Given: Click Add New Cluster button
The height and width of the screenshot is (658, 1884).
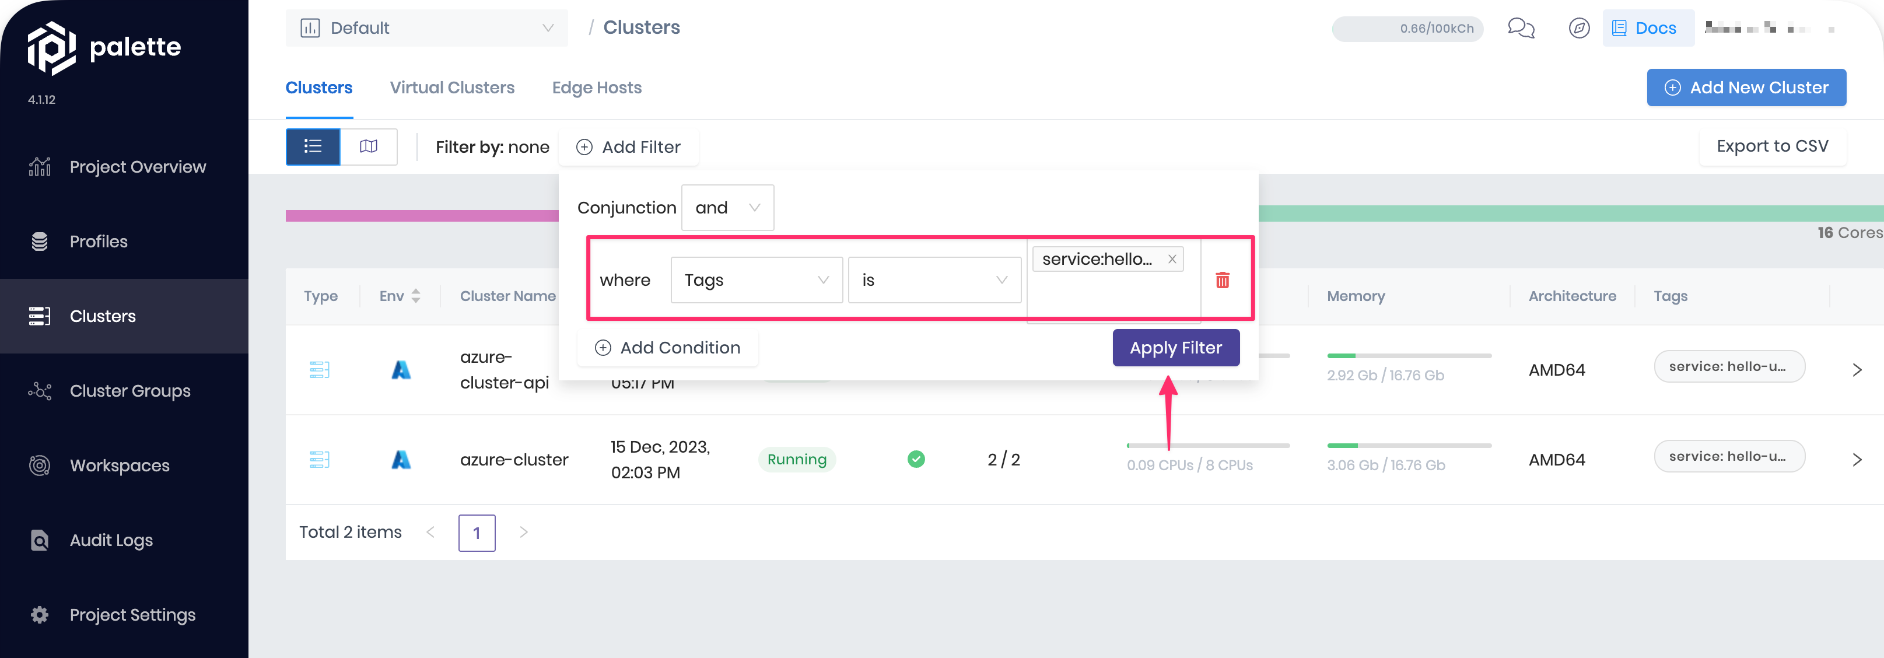Looking at the screenshot, I should tap(1746, 87).
